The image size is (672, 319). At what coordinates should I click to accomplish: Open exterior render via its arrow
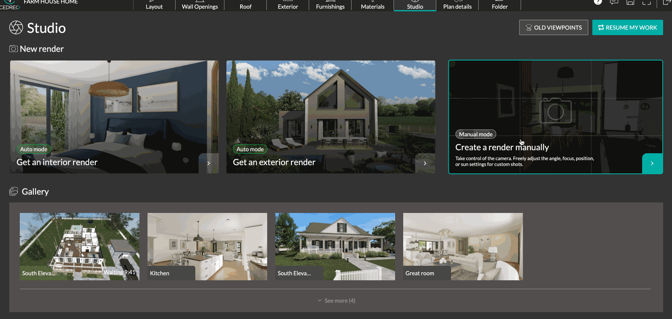[x=425, y=163]
